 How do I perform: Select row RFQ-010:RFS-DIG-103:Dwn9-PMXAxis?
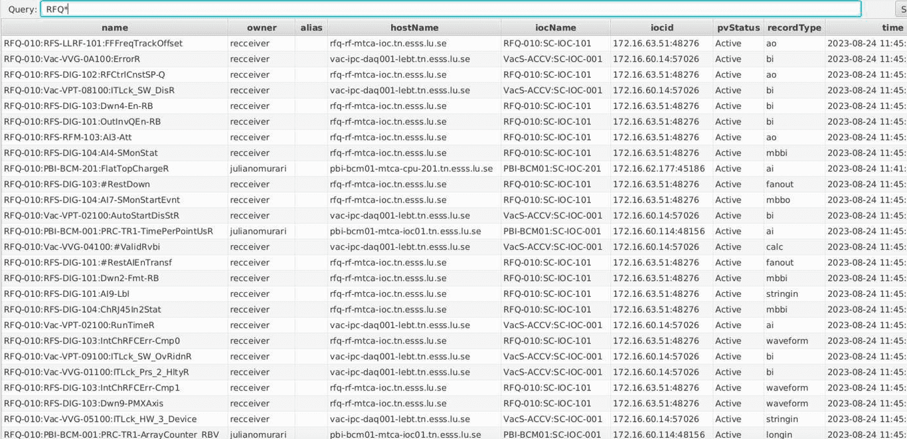[x=83, y=403]
